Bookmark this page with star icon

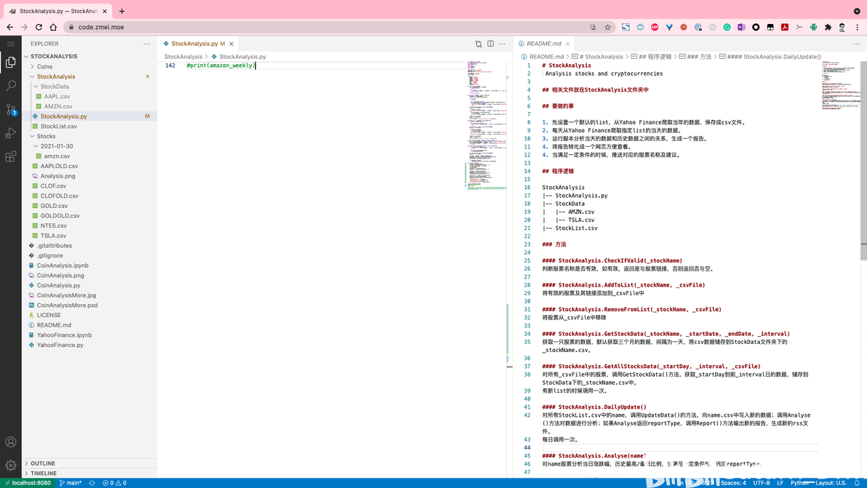(607, 27)
